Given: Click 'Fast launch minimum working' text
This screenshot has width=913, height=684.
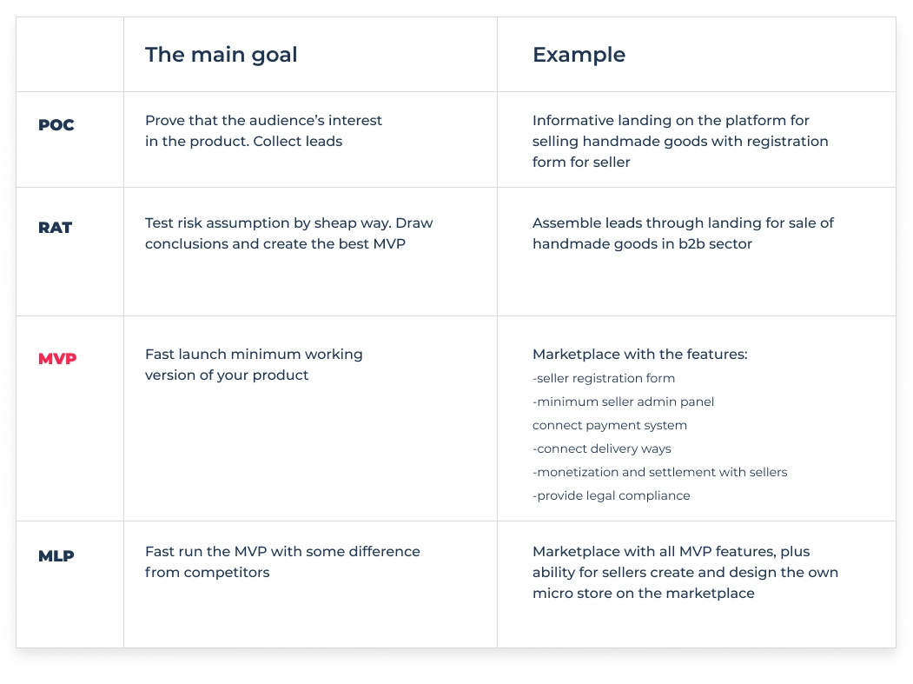Looking at the screenshot, I should click(x=254, y=355).
